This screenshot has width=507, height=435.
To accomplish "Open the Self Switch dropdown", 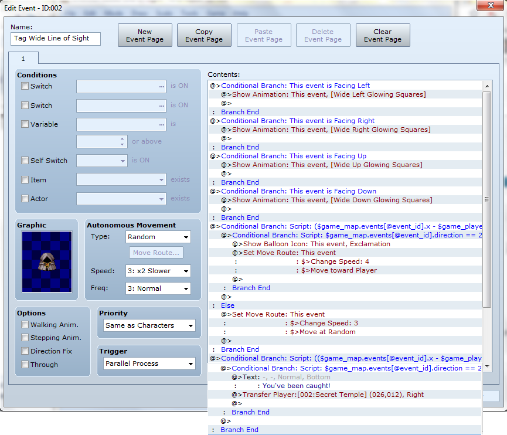I will (102, 161).
